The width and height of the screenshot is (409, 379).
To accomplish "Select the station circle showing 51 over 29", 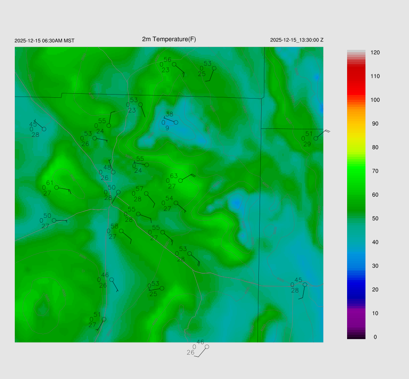I will click(x=316, y=138).
